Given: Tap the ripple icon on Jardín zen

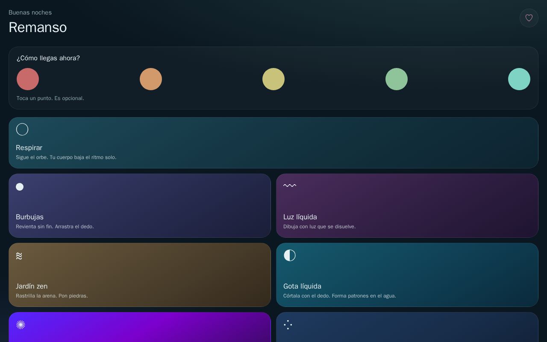Looking at the screenshot, I should (19, 256).
